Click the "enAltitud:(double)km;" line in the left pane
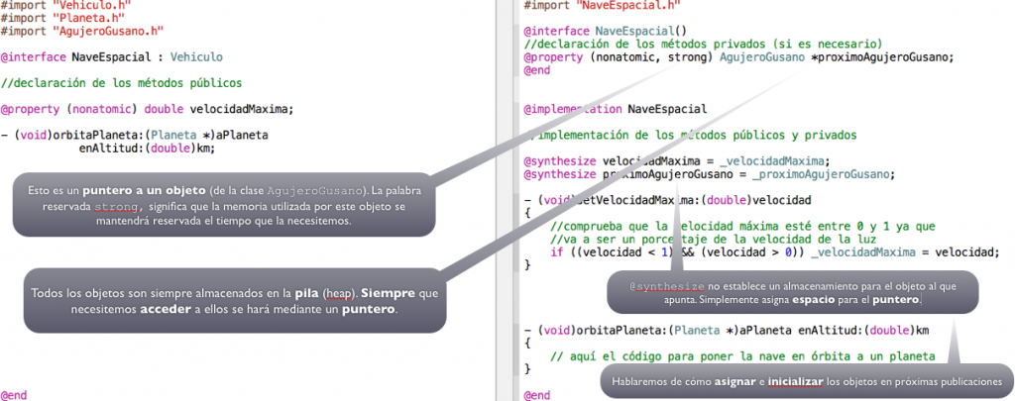1015x401 pixels. click(147, 148)
